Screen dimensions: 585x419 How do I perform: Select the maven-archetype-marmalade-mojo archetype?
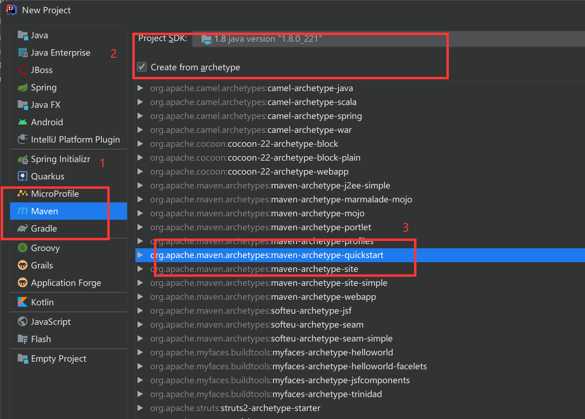click(360, 199)
